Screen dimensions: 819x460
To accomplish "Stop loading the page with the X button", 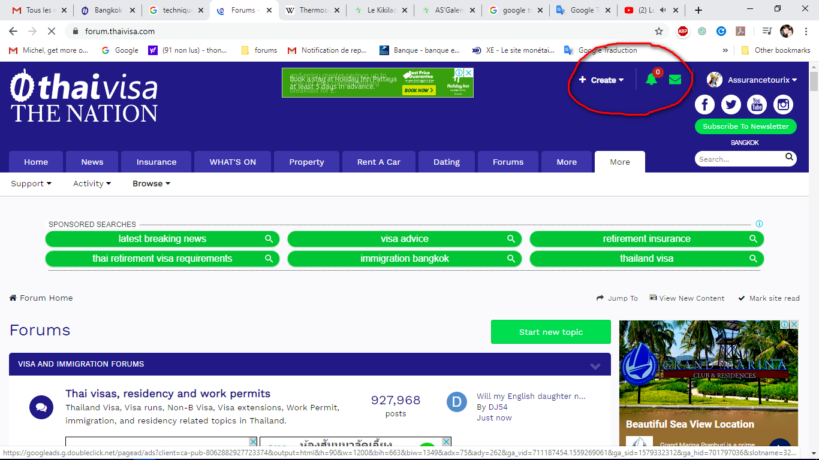I will click(52, 31).
